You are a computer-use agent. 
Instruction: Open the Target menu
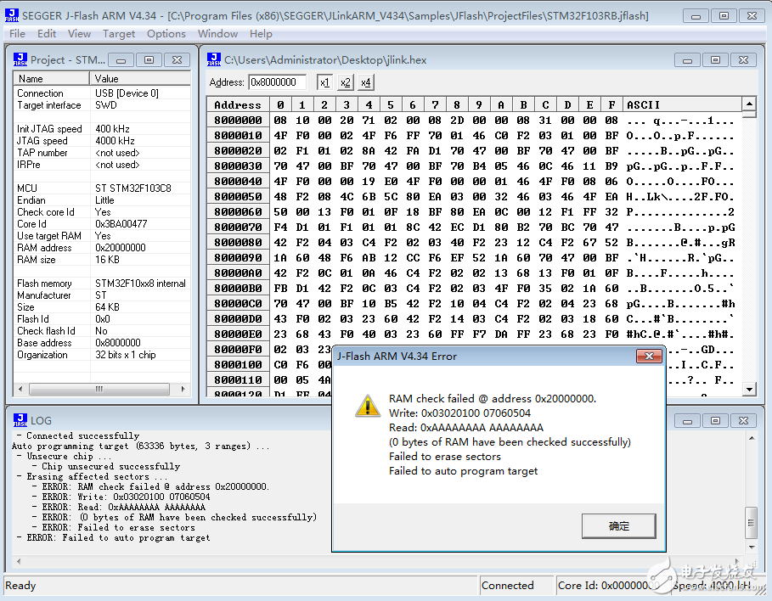[x=119, y=34]
